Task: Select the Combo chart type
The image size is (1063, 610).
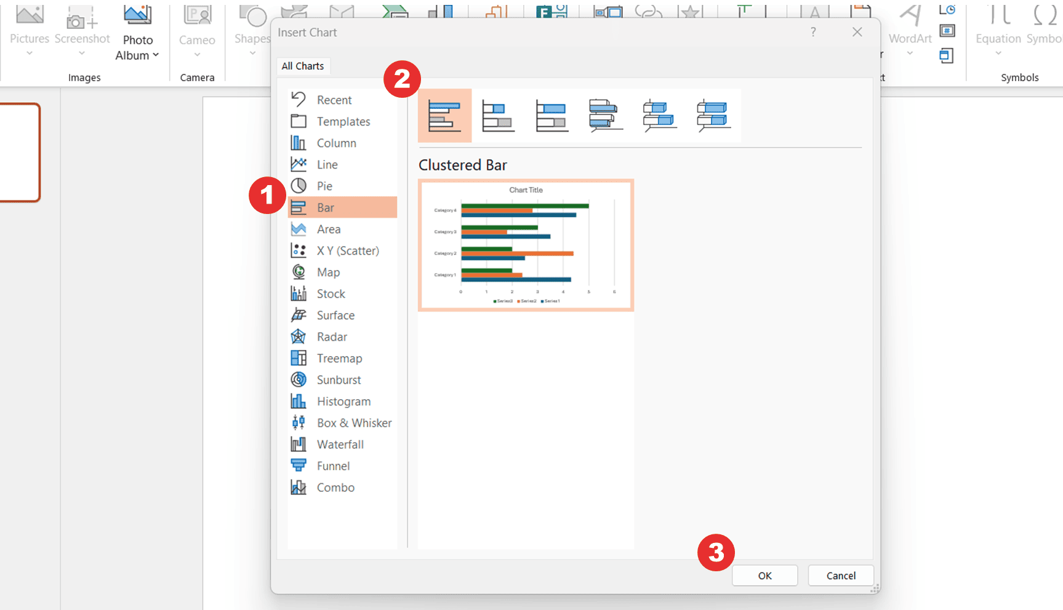Action: 335,487
